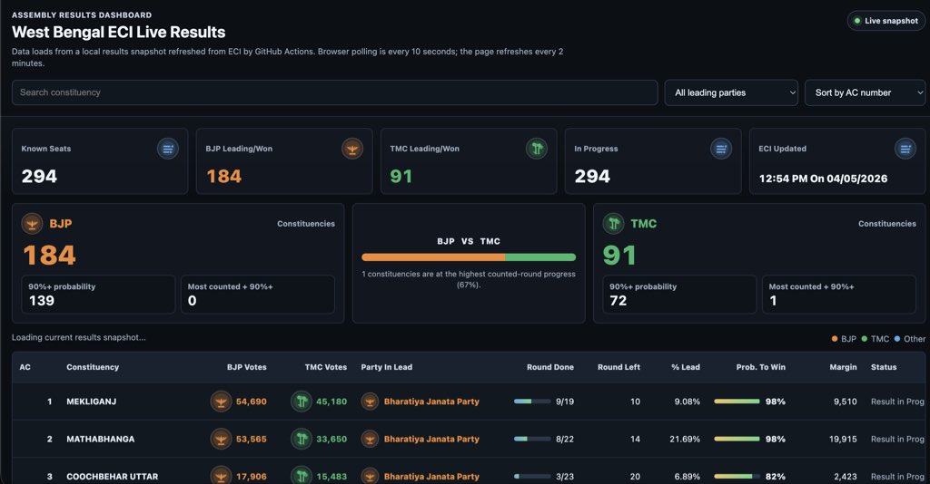Click BJP votes icon in Mathabhanga row
The image size is (930, 484).
[222, 439]
